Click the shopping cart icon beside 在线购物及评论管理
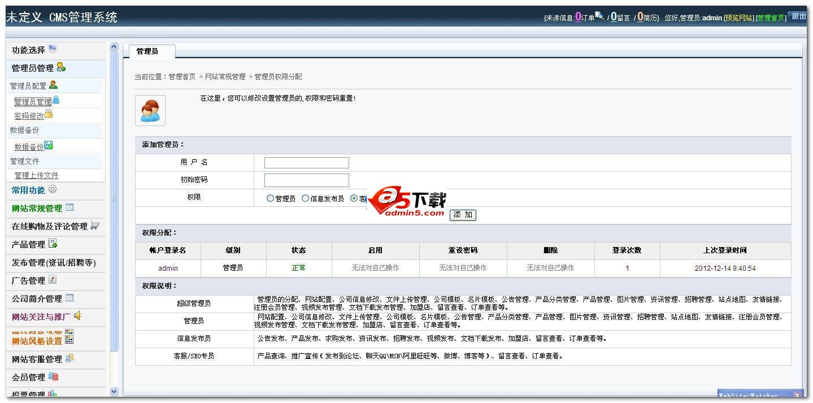813x403 pixels. pyautogui.click(x=95, y=226)
